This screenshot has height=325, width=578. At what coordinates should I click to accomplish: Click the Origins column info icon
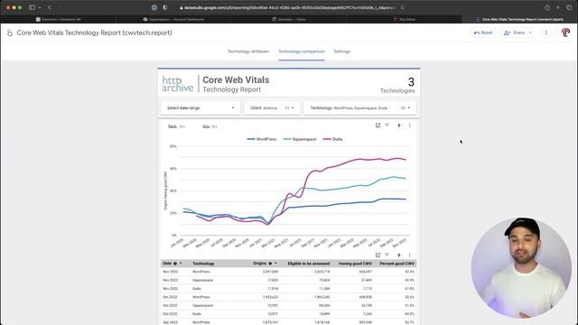click(270, 264)
